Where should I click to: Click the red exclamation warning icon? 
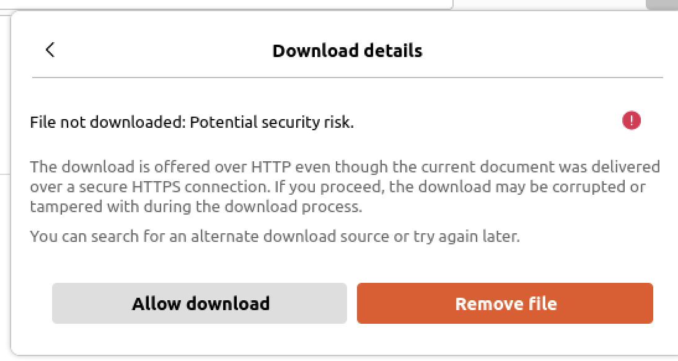click(632, 120)
